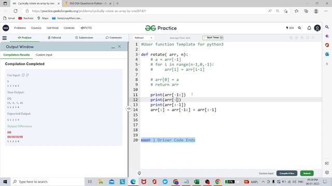This screenshot has width=332, height=186.
Task: Switch to the Problem tab
Action: pos(24,38)
